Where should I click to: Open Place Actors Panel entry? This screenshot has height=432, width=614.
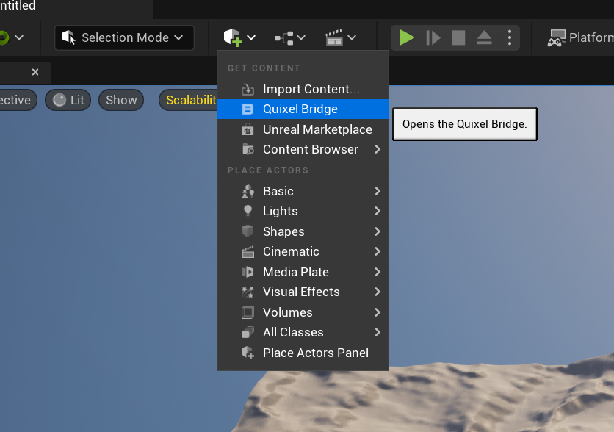303,353
